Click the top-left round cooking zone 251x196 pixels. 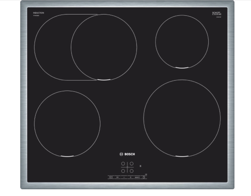pos(104,47)
